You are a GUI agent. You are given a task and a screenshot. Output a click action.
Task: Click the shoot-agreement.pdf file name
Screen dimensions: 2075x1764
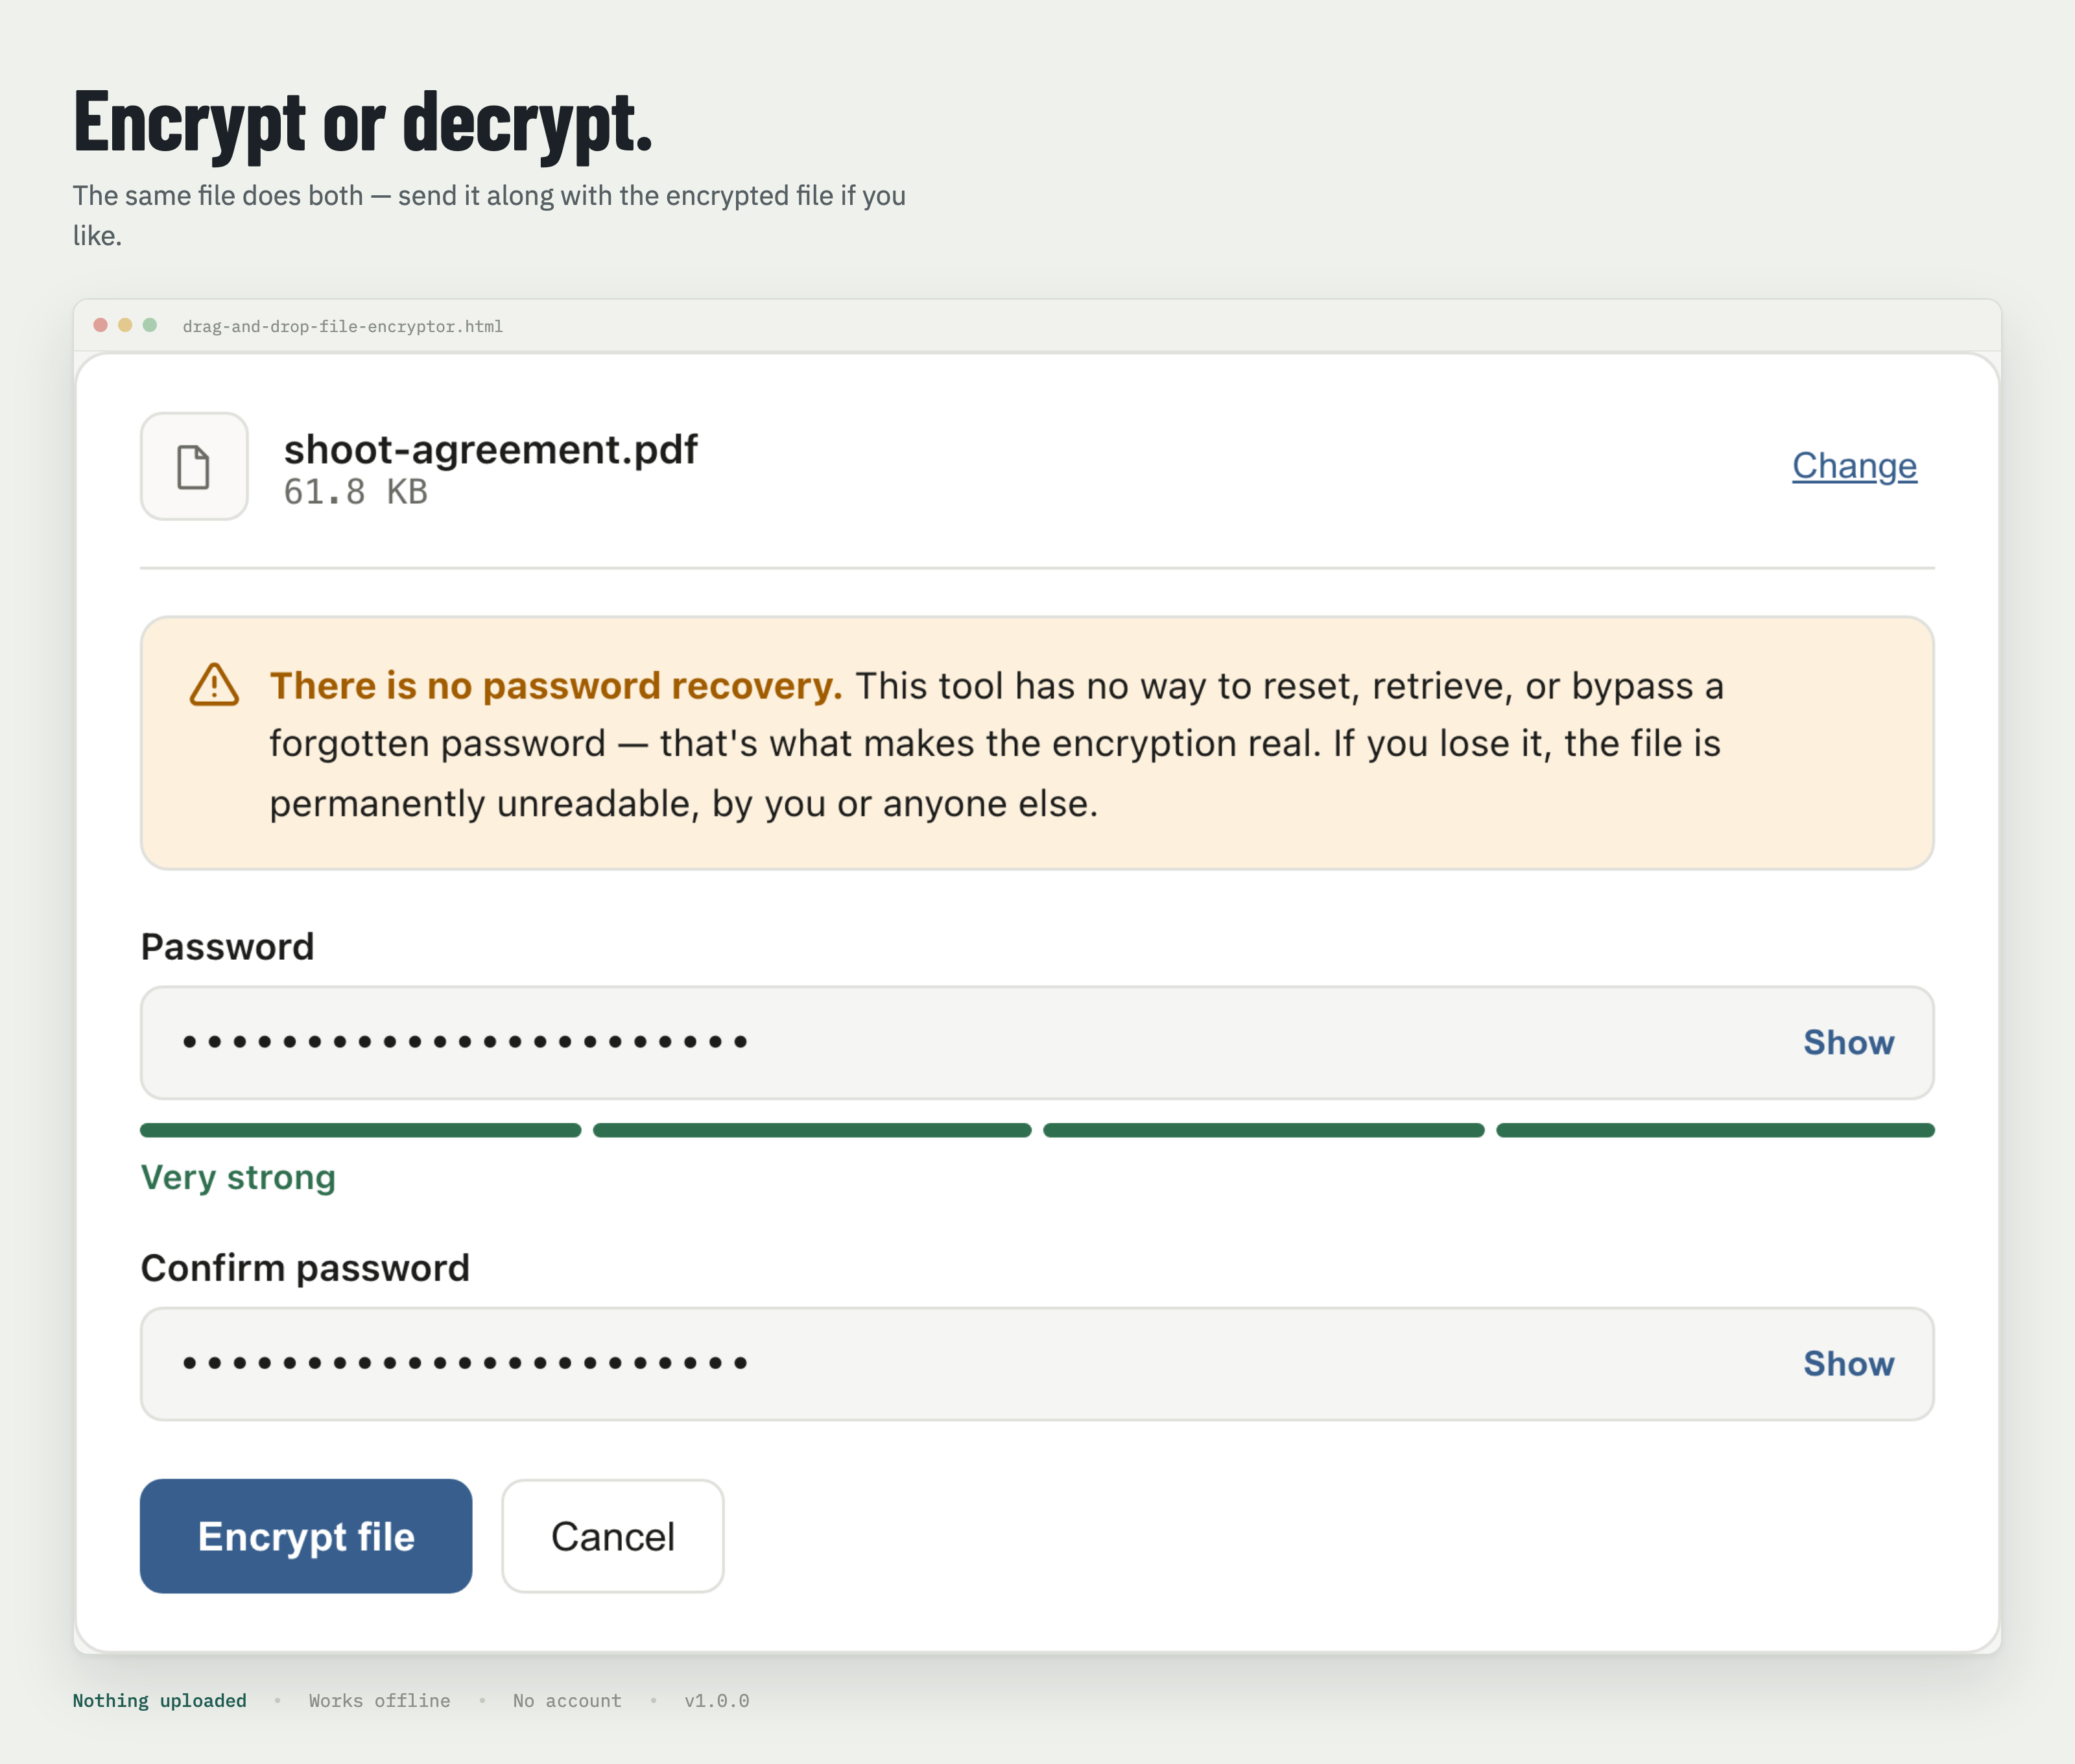pyautogui.click(x=490, y=449)
